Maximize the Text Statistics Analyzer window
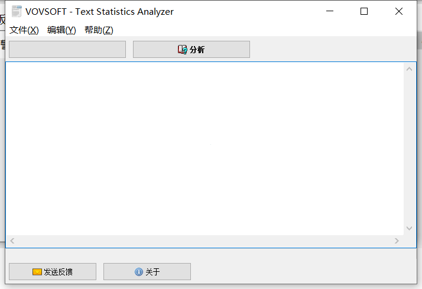Screen dimensions: 422x289 tap(364, 11)
